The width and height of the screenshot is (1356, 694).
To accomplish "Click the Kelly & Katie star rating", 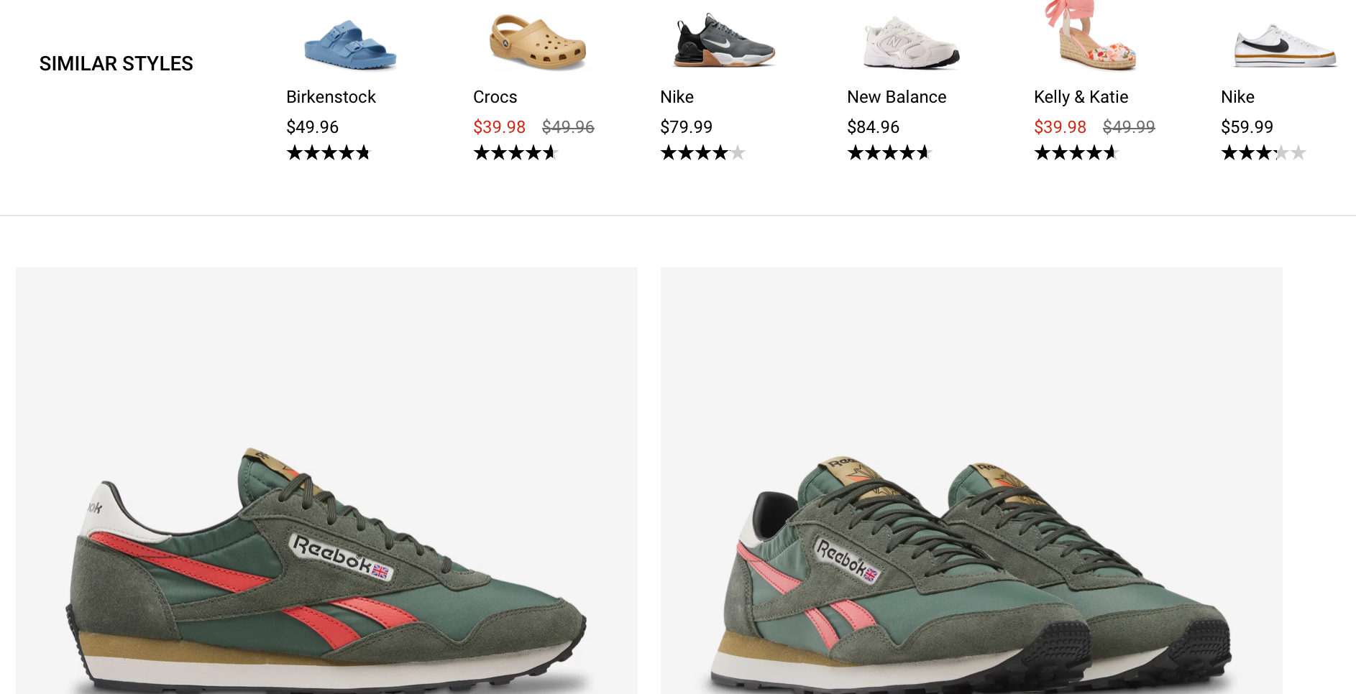I will pos(1076,152).
